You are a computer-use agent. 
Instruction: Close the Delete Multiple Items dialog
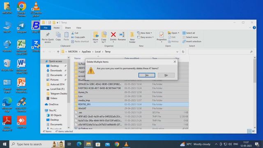175,62
